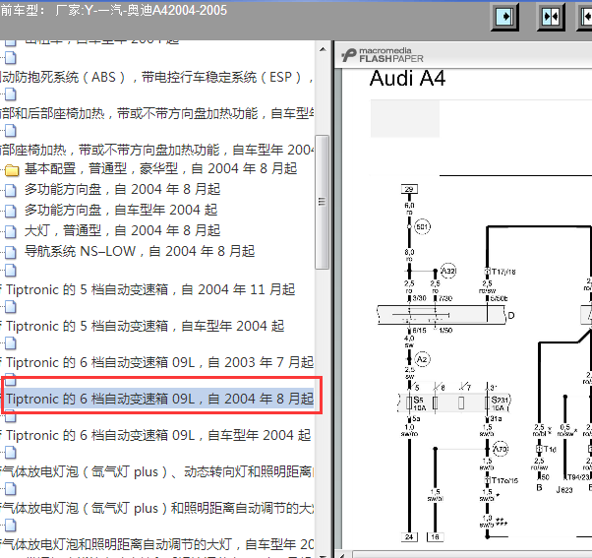Open 防抱死系统（ABS），带电控行车稳定系统（ESP）entry
The height and width of the screenshot is (558, 592).
[x=157, y=77]
